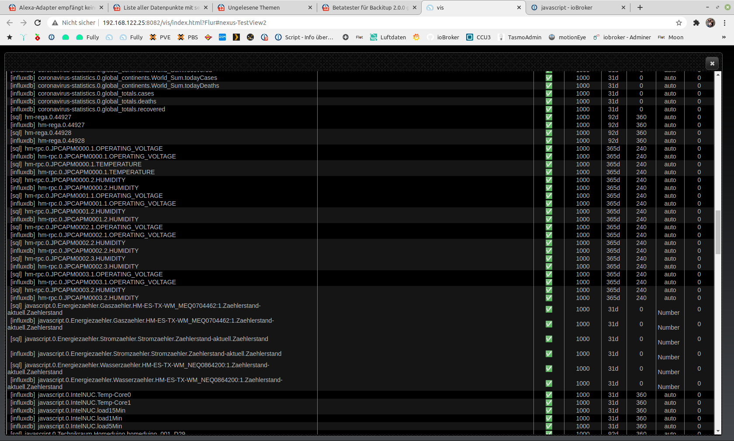
Task: Open the PVE Proxmox bookmark
Action: [x=160, y=37]
